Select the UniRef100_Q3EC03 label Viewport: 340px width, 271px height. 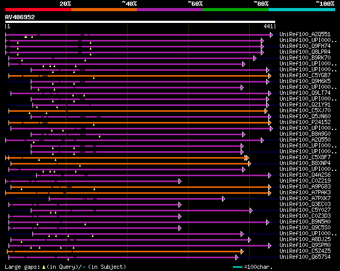point(305,204)
